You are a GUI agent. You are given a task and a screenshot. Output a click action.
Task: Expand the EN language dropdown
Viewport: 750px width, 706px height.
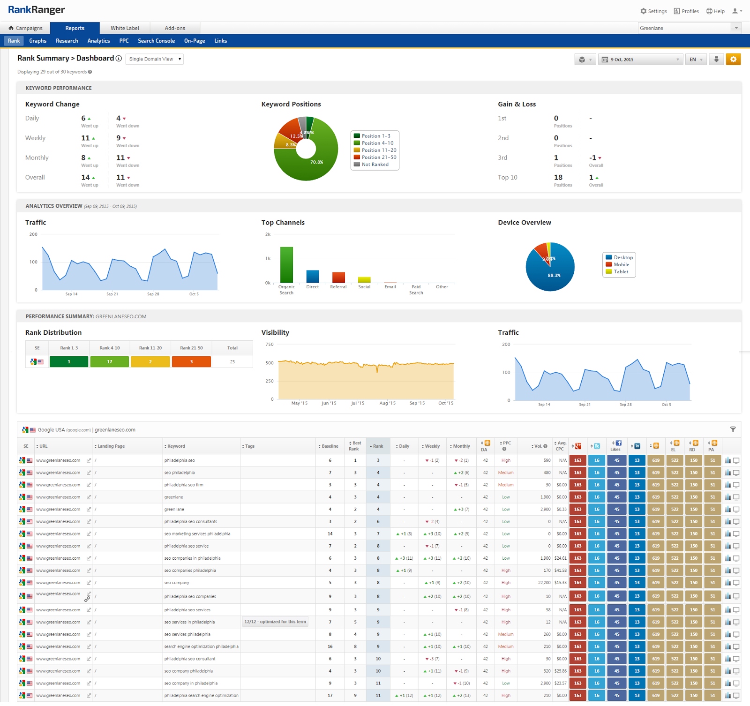(696, 60)
